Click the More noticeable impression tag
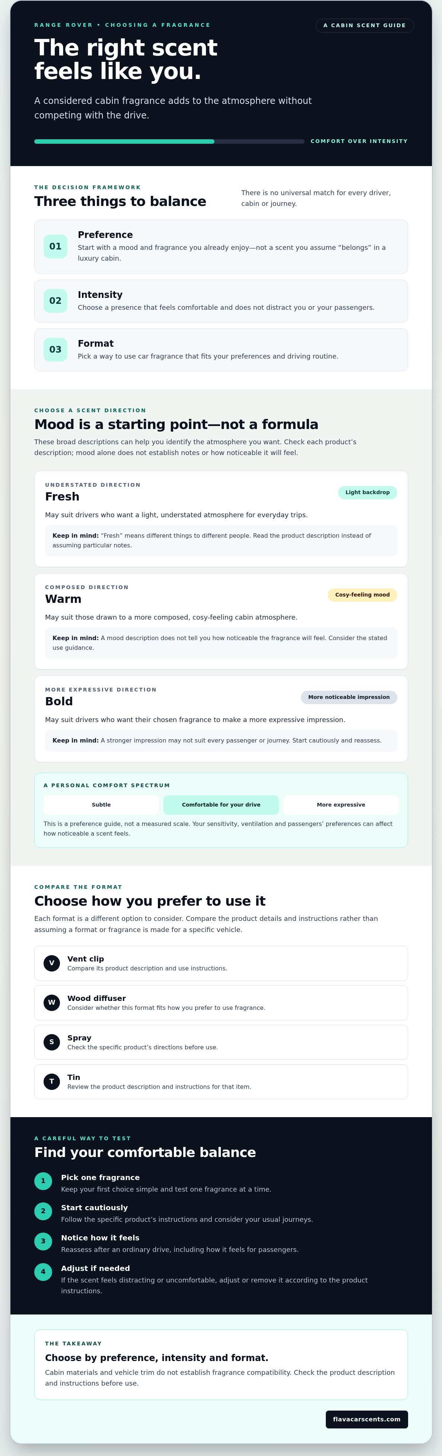Viewport: 442px width, 1456px height. coord(349,697)
